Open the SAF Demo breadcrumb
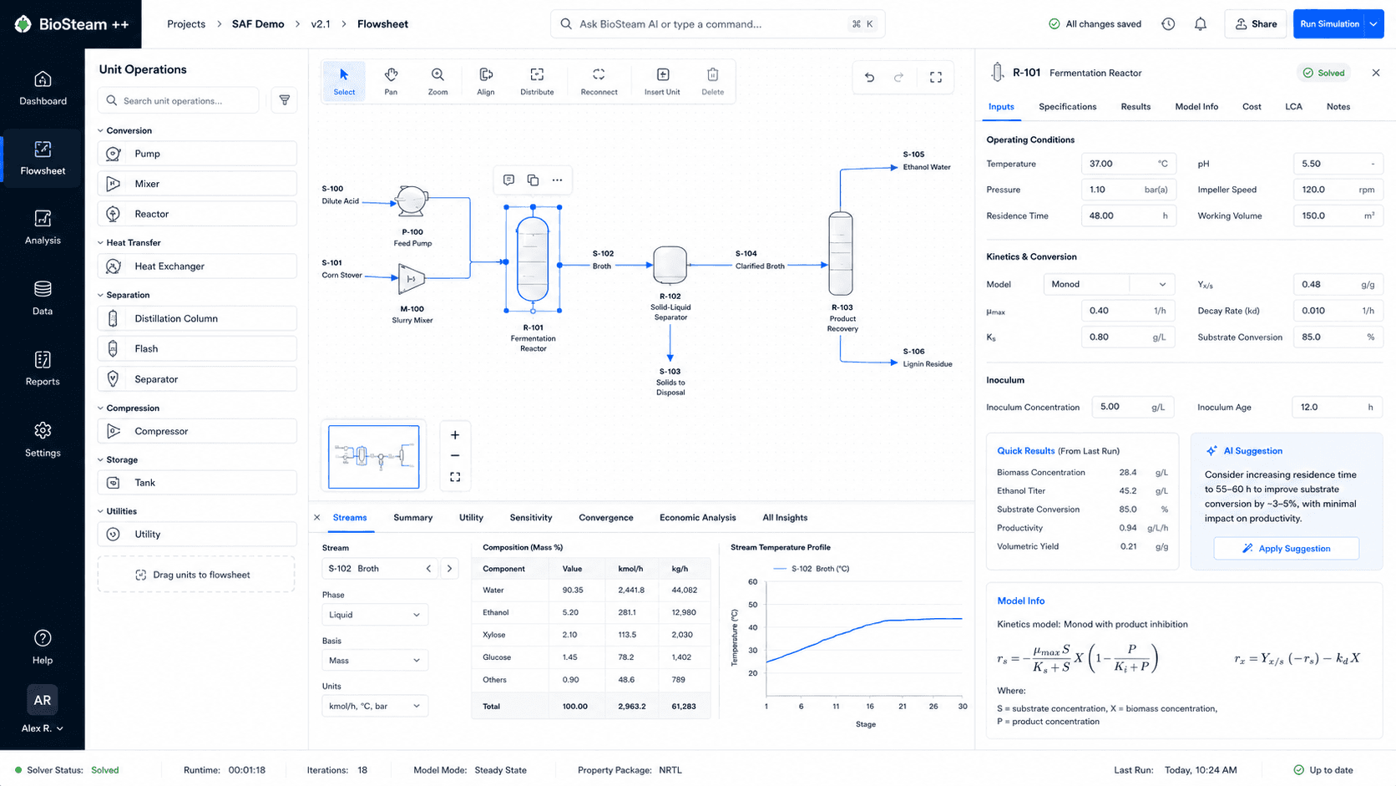Screen dimensions: 1396x786 [x=258, y=24]
